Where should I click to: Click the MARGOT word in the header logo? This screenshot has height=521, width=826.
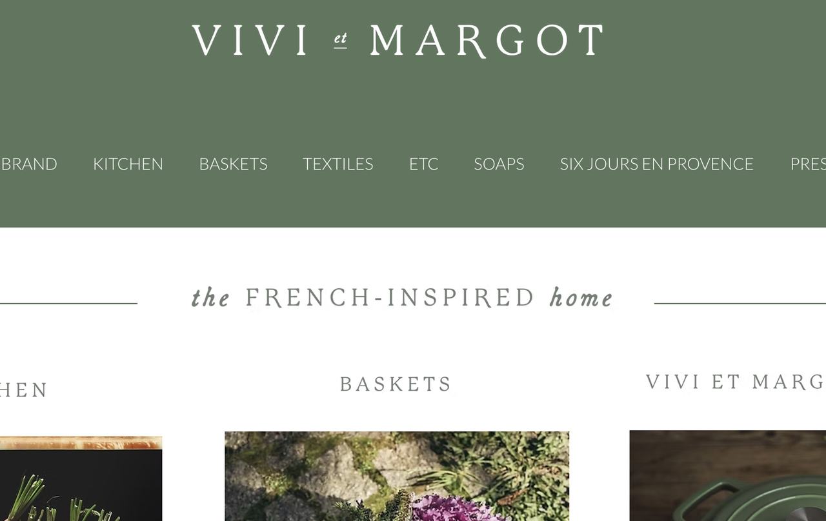pyautogui.click(x=487, y=41)
